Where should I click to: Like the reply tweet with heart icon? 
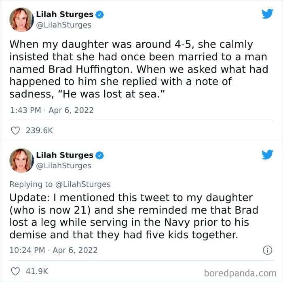(x=15, y=271)
